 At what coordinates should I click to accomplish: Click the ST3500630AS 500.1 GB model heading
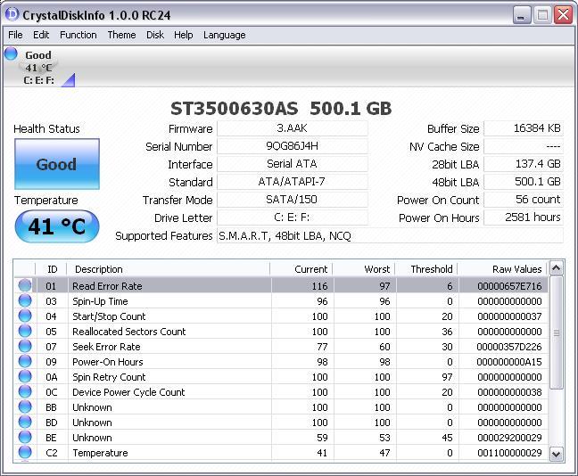281,109
